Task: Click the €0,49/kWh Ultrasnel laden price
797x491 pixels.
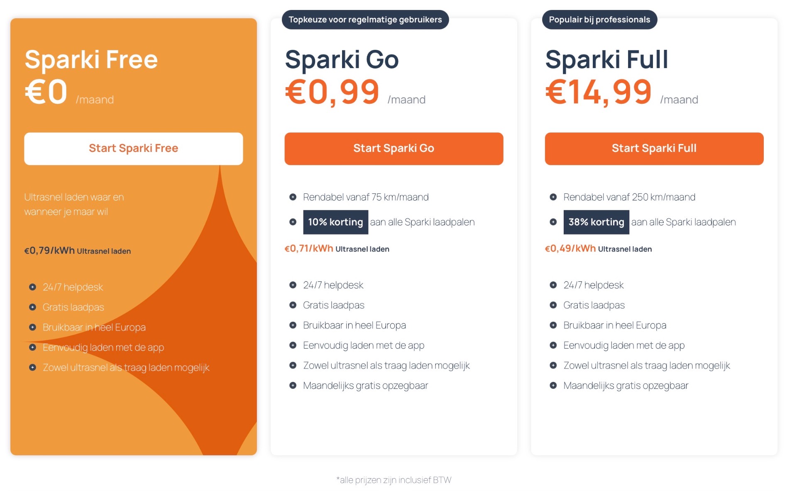Action: coord(598,249)
